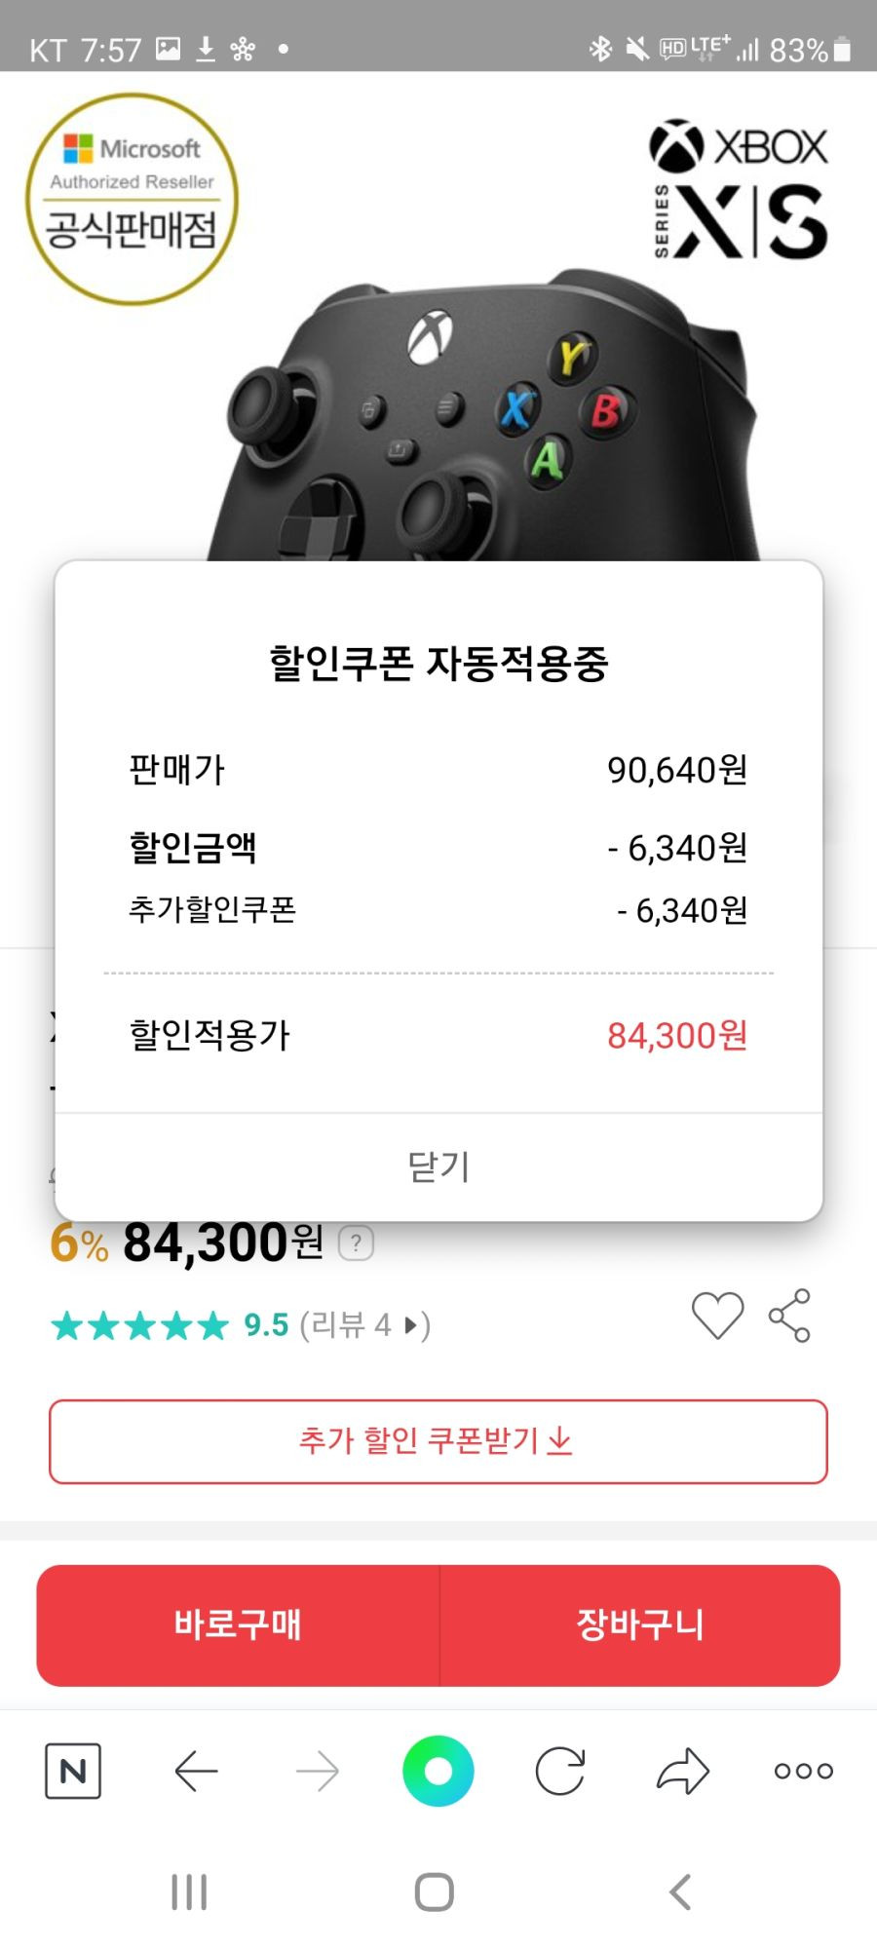Tap the Android recent apps button

[x=189, y=1892]
